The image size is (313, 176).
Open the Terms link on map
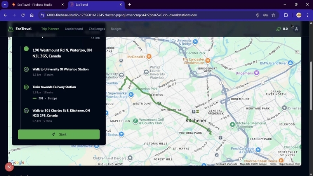273,164
